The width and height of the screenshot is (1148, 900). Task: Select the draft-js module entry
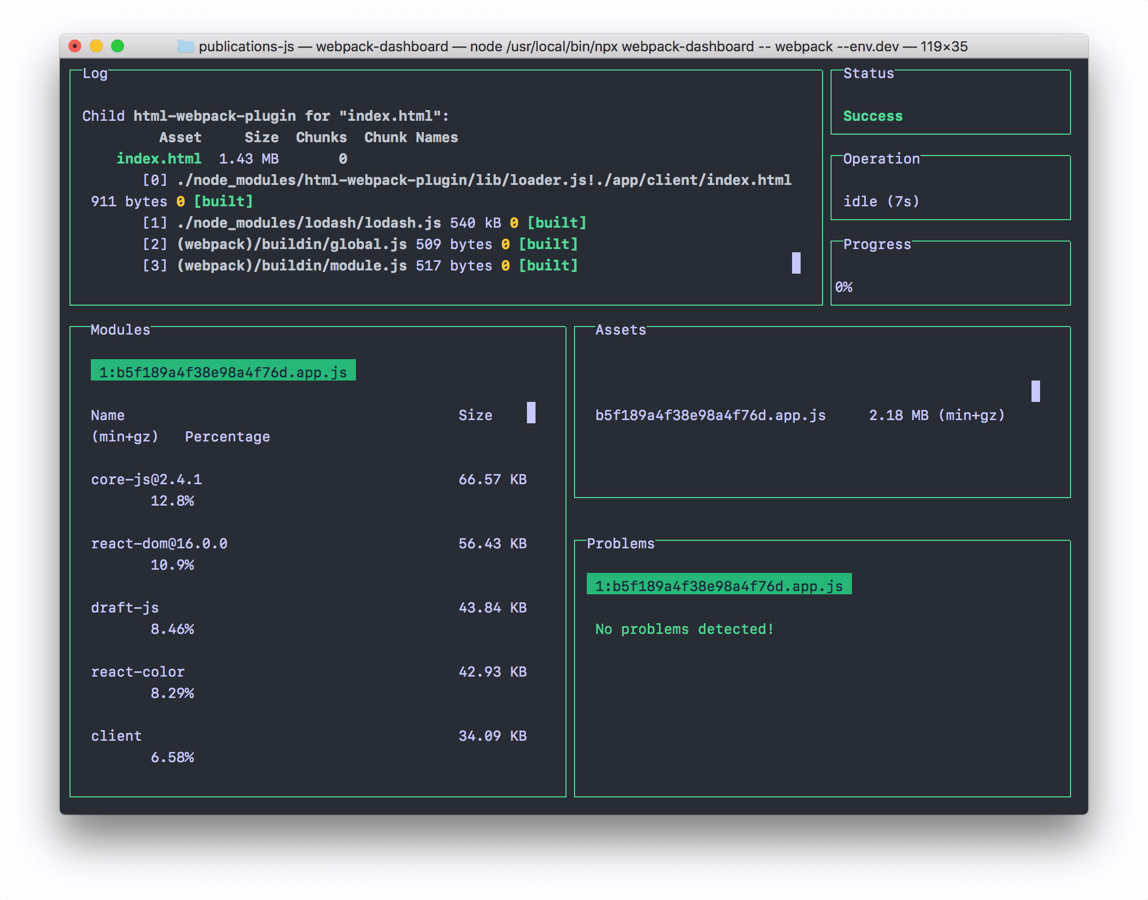coord(125,608)
